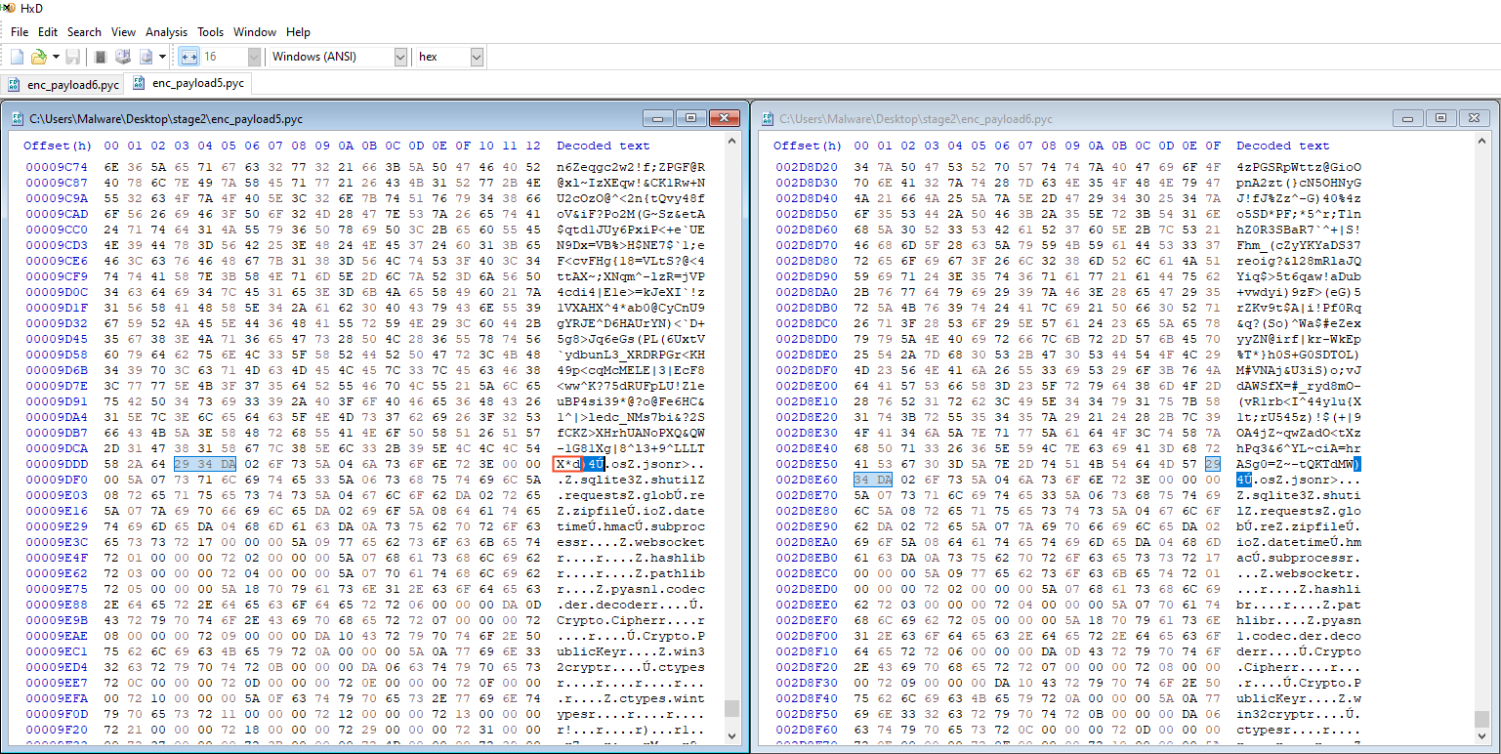Click decoded text '.Z.sqlite3Z.shutilZ' in left pane
This screenshot has height=754, width=1501.
pos(631,480)
